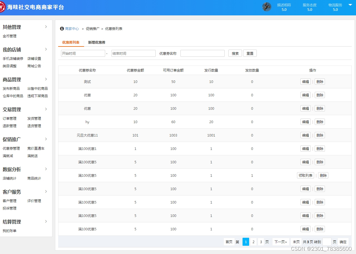Go to page 3
This screenshot has width=356, height=254.
261,242
